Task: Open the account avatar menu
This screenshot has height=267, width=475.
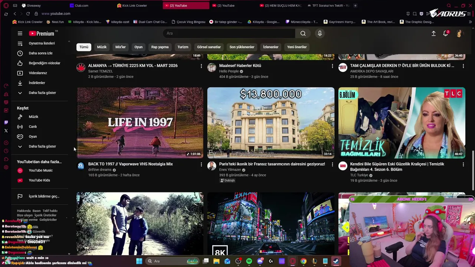Action: (459, 33)
